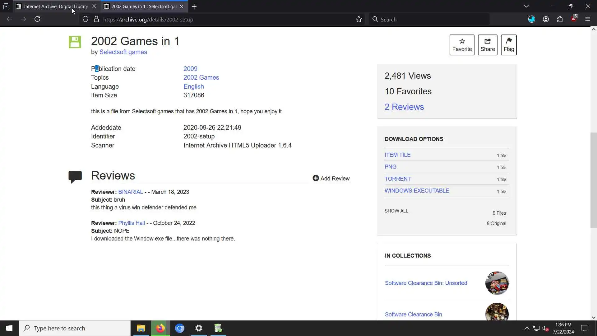Switch to Internet Archive: Digital Library tab
This screenshot has width=597, height=336.
click(x=56, y=6)
